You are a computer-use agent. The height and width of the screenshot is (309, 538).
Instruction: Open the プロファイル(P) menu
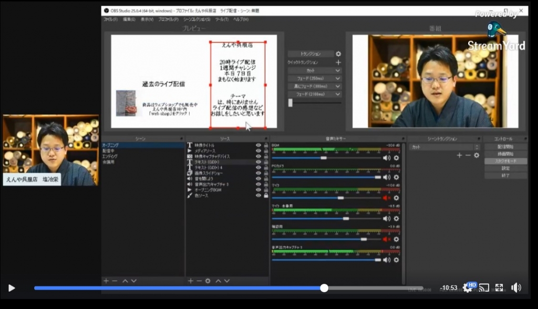[168, 19]
